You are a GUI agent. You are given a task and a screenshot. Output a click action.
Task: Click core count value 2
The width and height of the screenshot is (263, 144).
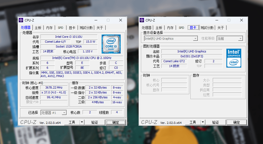click(90, 112)
